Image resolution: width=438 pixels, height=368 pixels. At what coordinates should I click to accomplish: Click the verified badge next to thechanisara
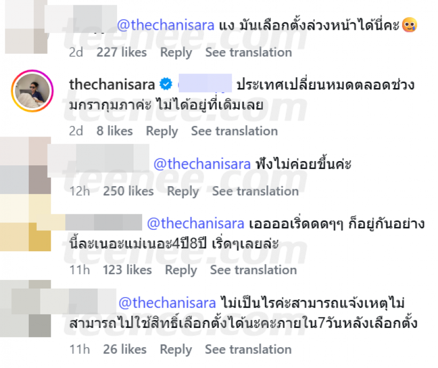166,83
